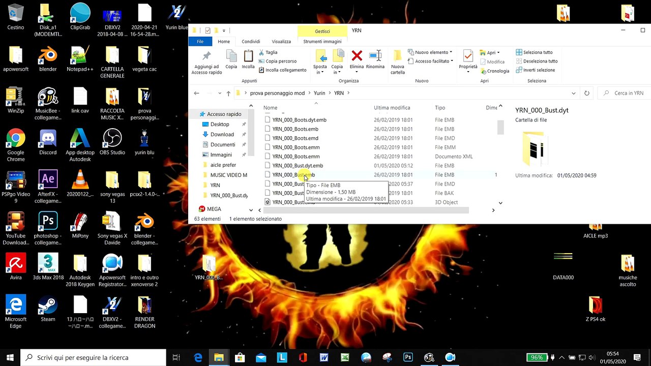Select the Google Chrome desktop icon
651x366 pixels.
[x=16, y=145]
